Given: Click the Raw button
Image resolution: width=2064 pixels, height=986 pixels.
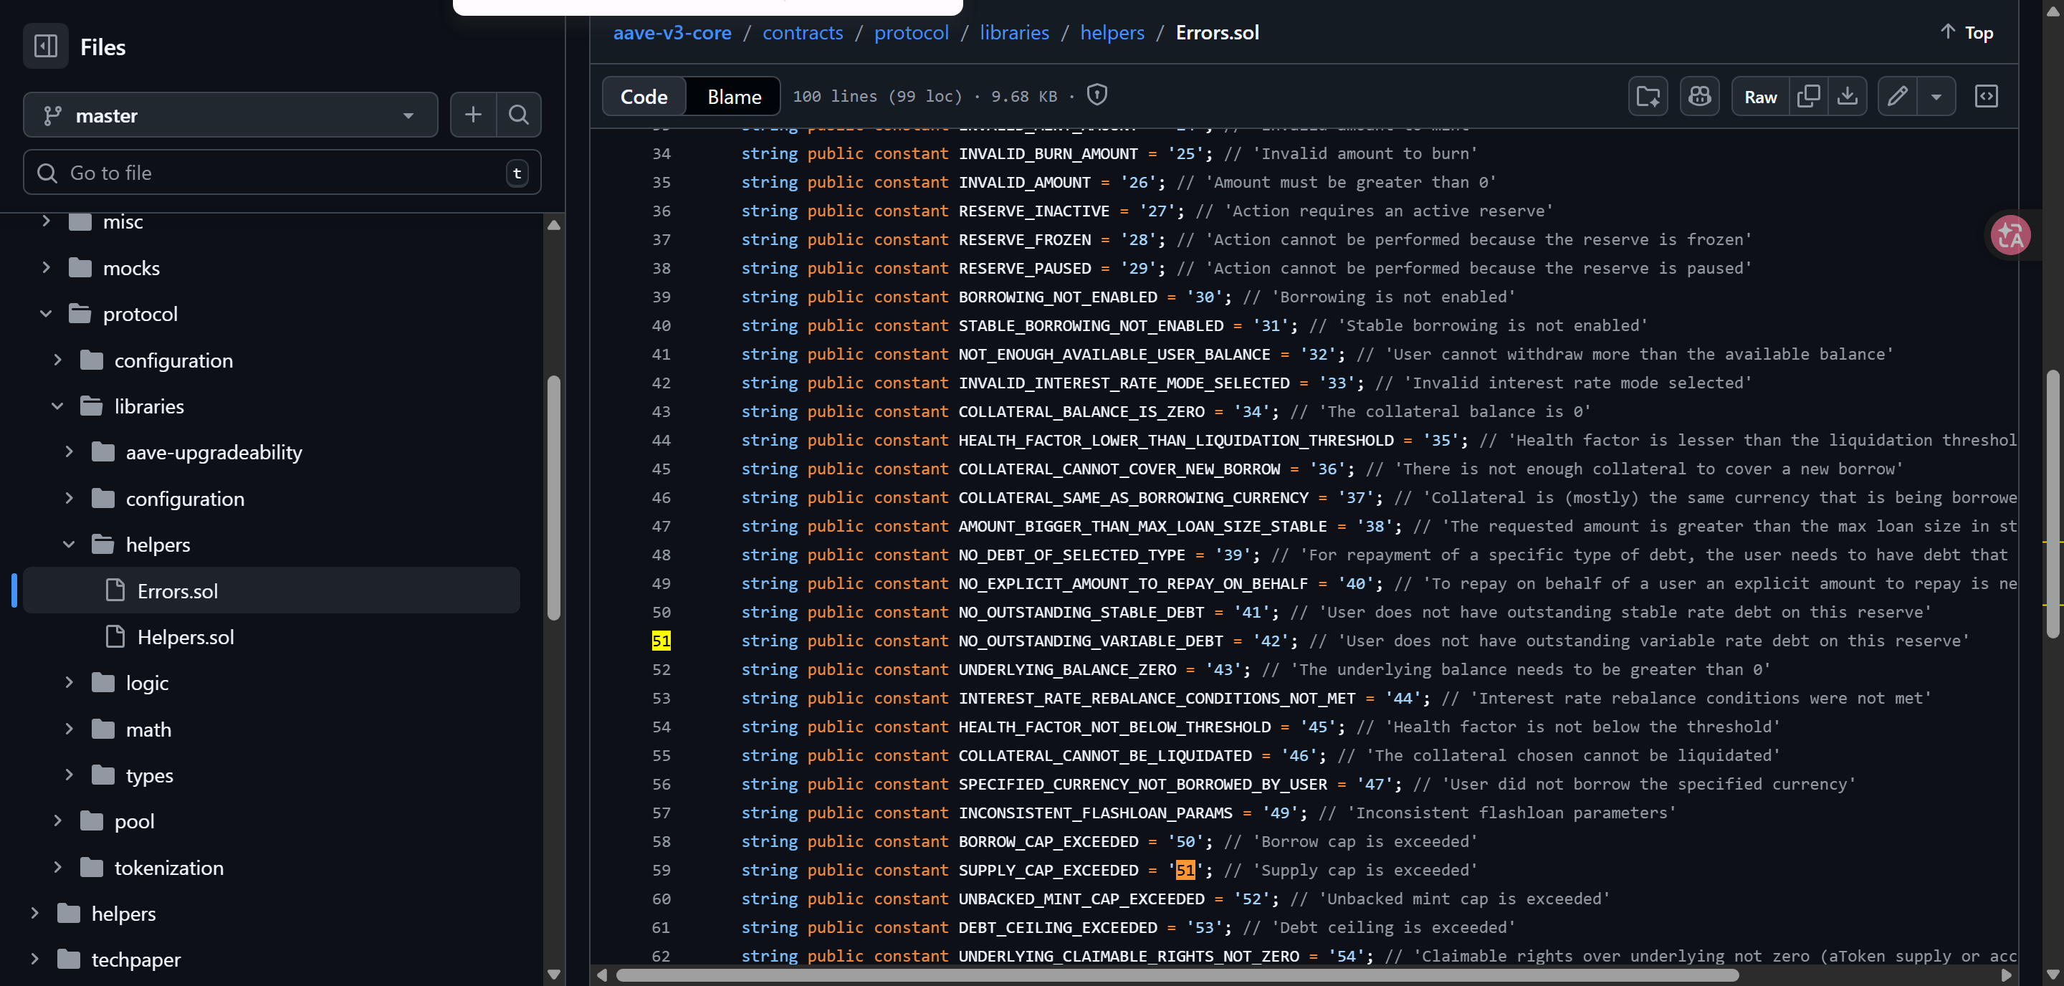Looking at the screenshot, I should [x=1759, y=97].
